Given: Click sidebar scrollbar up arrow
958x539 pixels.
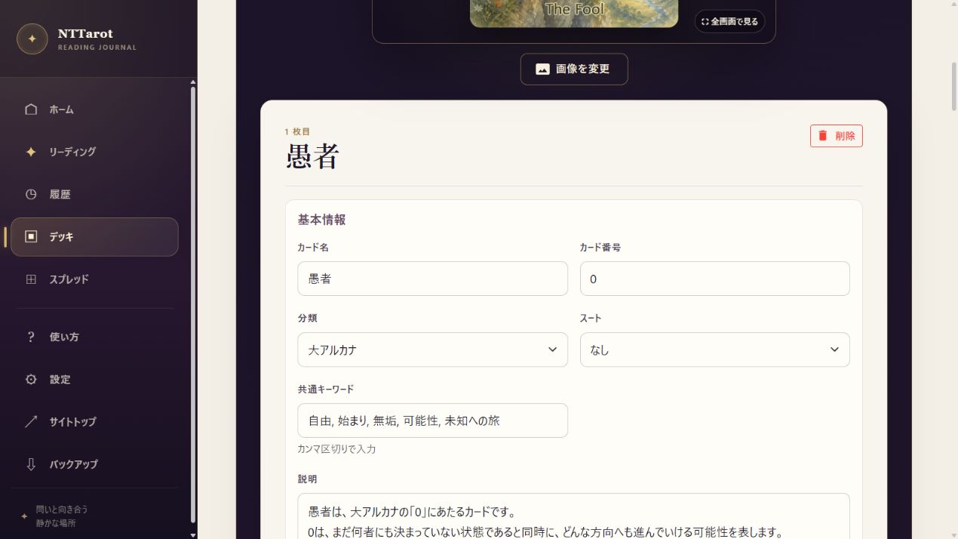Looking at the screenshot, I should coord(193,82).
